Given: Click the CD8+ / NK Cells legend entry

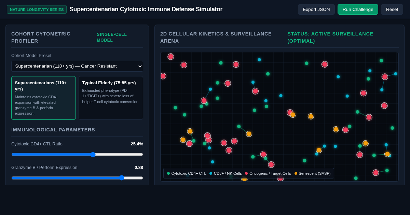Looking at the screenshot, I should tap(225, 173).
